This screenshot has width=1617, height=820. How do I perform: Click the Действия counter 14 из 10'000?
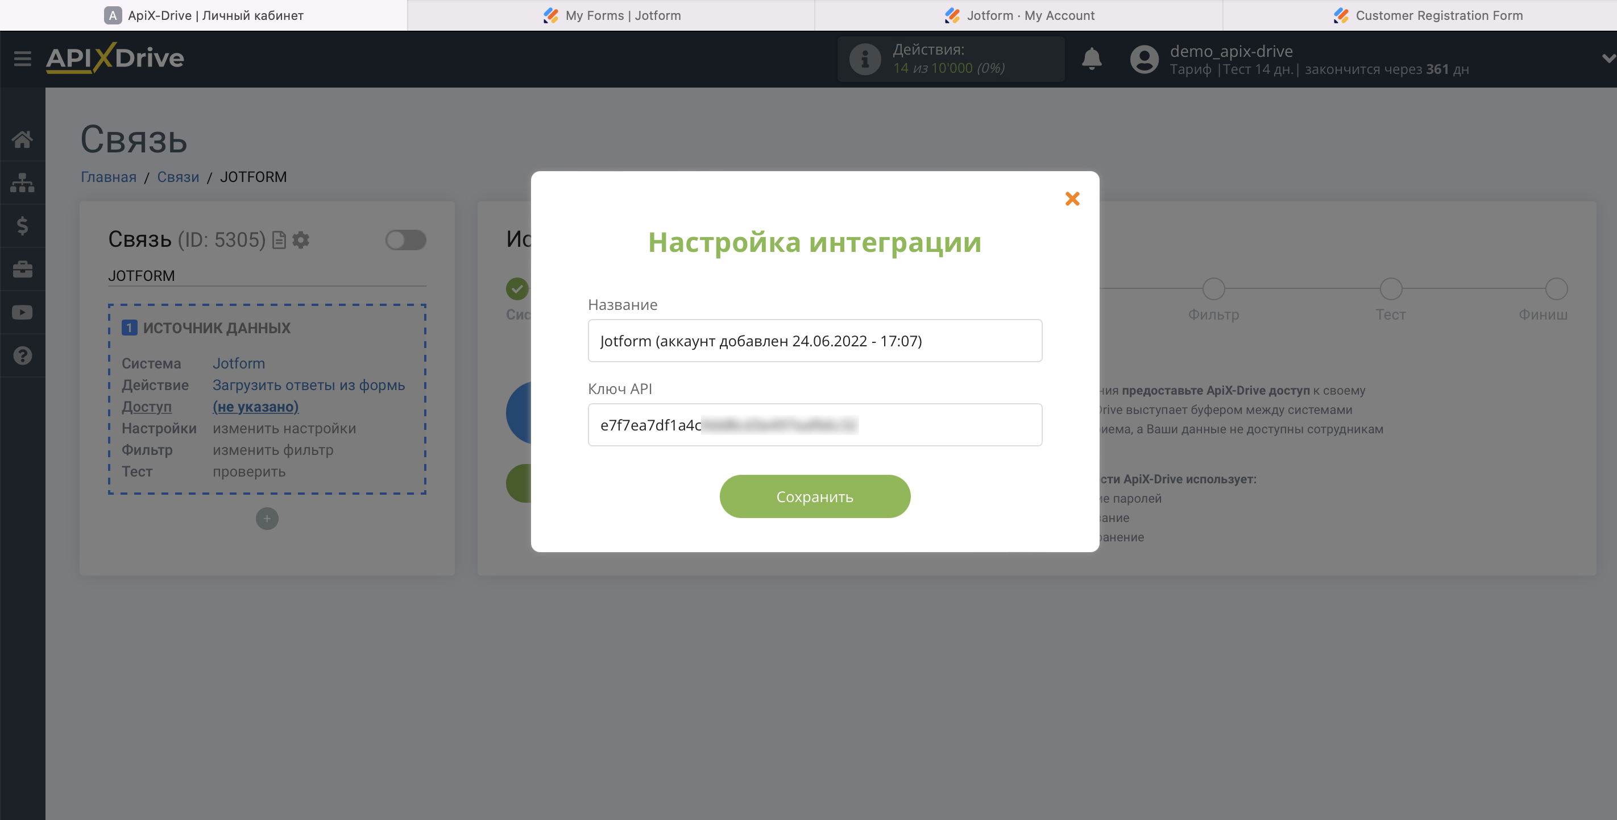[x=948, y=68]
